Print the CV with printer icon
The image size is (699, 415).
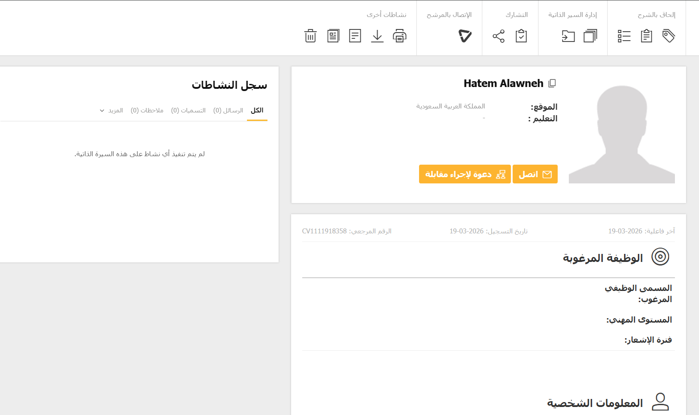pyautogui.click(x=399, y=36)
